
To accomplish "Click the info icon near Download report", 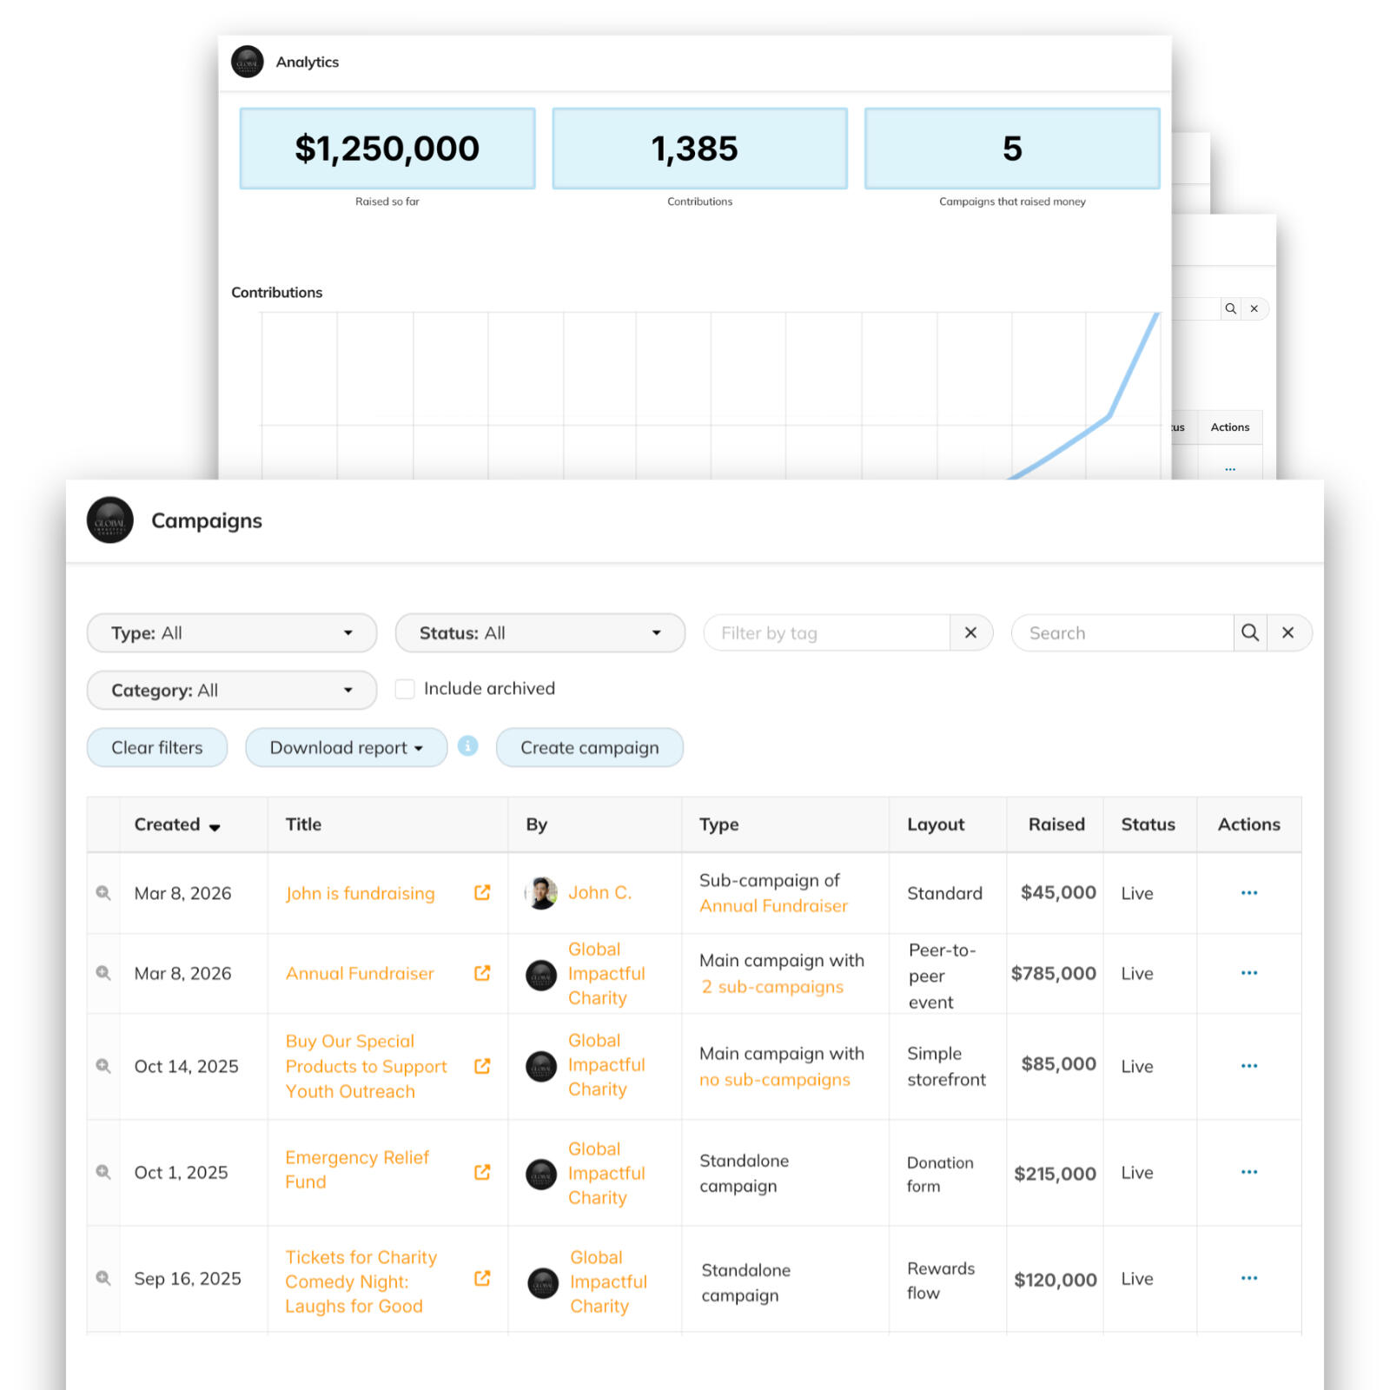I will 467,746.
